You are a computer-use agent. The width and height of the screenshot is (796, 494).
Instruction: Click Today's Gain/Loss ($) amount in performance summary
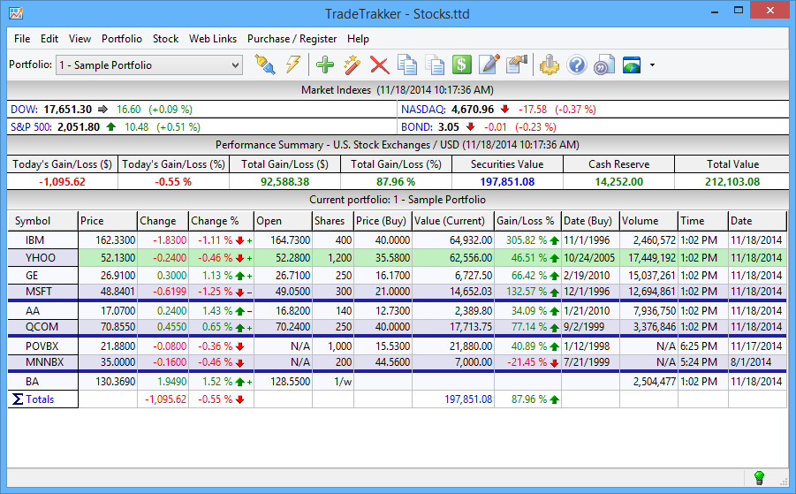[x=62, y=182]
